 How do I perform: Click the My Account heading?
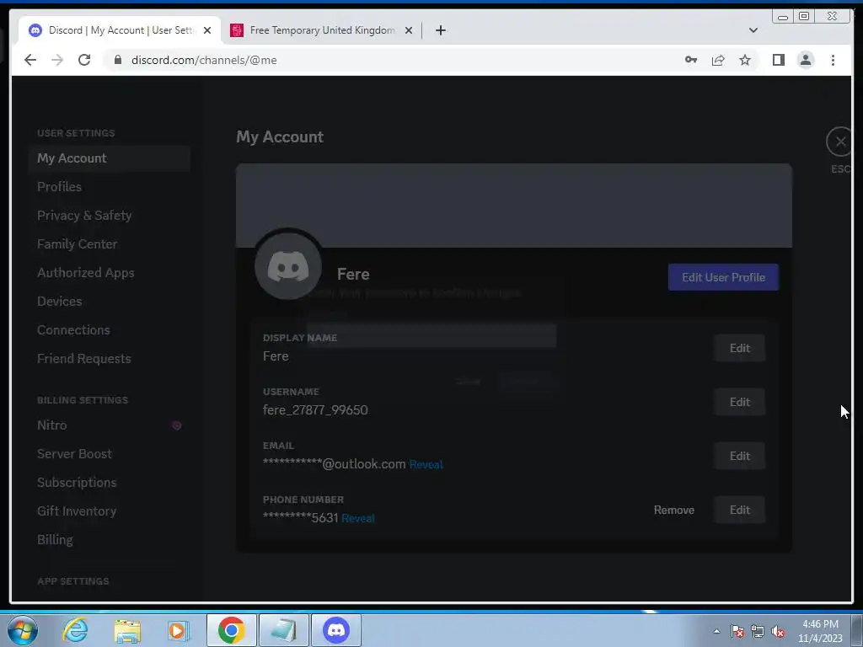pos(280,137)
